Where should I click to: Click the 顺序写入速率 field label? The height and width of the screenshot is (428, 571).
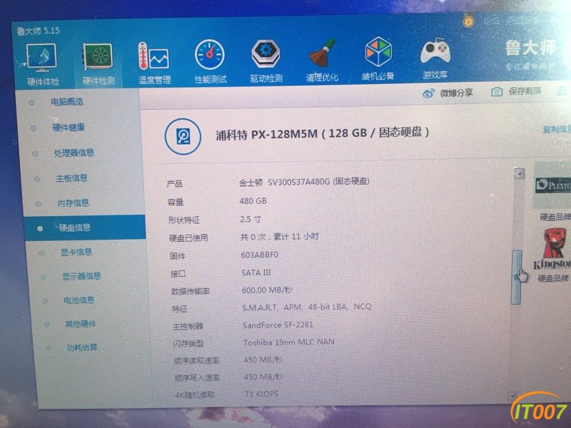(197, 378)
